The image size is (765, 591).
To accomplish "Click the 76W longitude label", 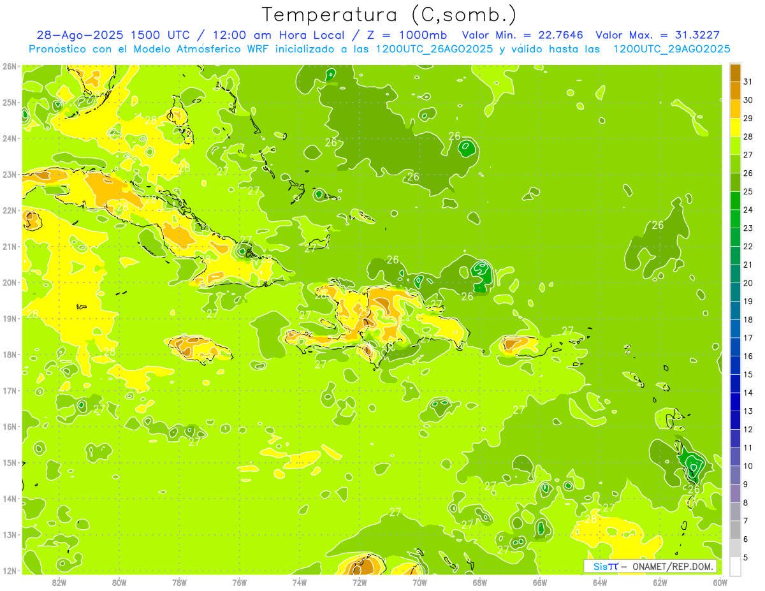I will [240, 582].
